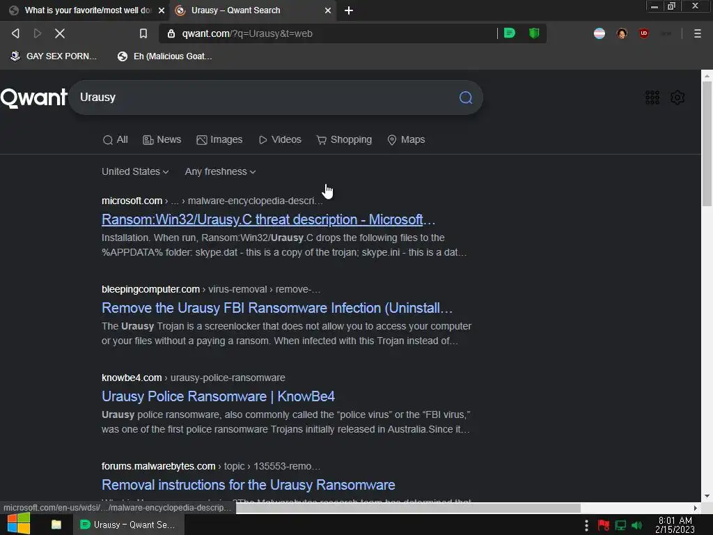Viewport: 713px width, 535px height.
Task: Click the vertical scrollbar thumb
Action: click(x=707, y=144)
